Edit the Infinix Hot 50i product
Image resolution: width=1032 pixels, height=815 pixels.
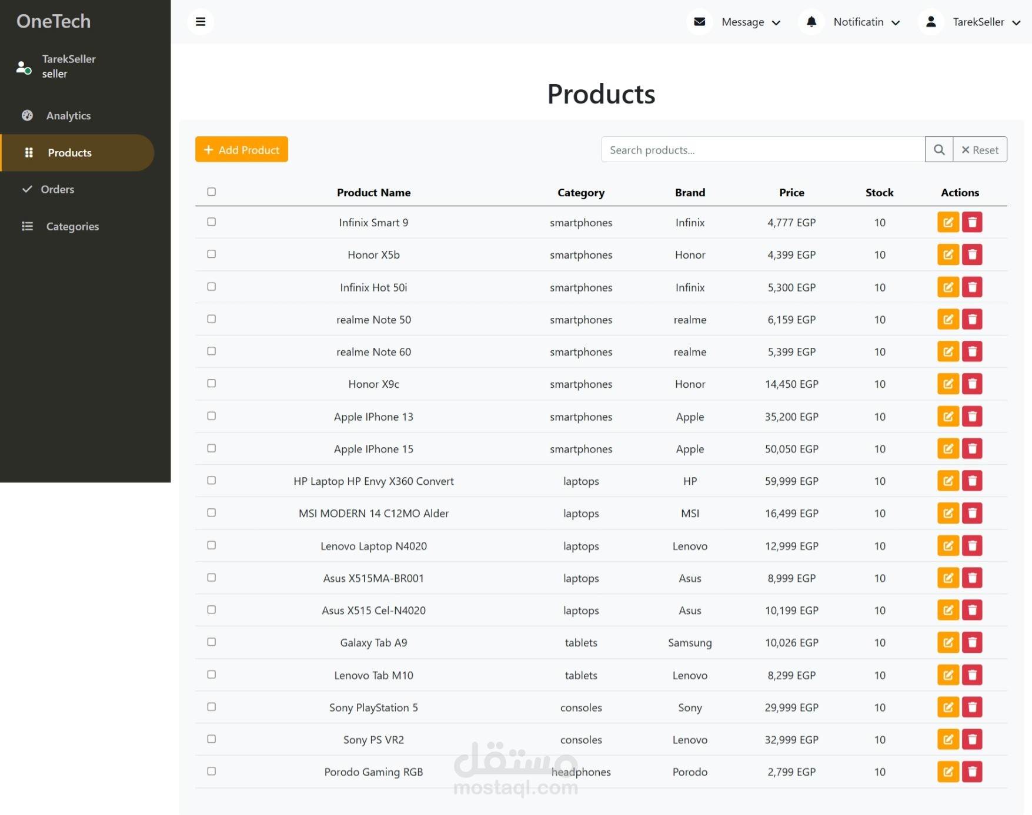[x=948, y=287]
